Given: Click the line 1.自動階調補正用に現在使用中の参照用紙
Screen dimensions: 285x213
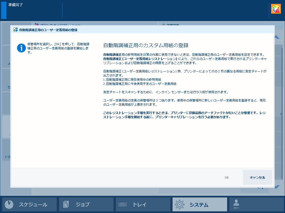Looking at the screenshot, I should click(132, 80).
